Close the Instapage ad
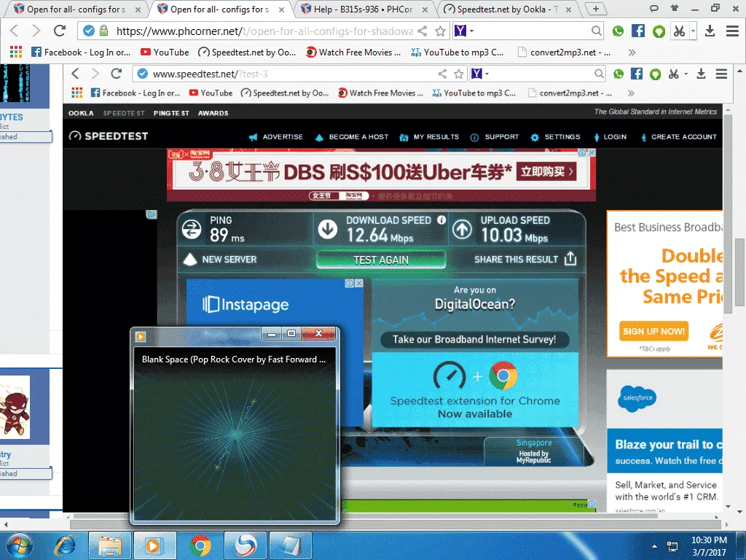The image size is (746, 560). [x=359, y=284]
